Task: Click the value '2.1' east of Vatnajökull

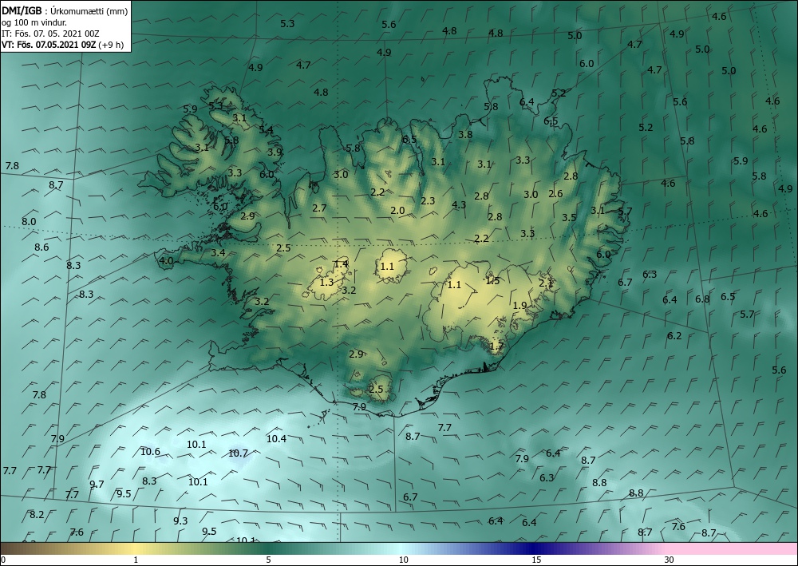Action: coord(546,283)
